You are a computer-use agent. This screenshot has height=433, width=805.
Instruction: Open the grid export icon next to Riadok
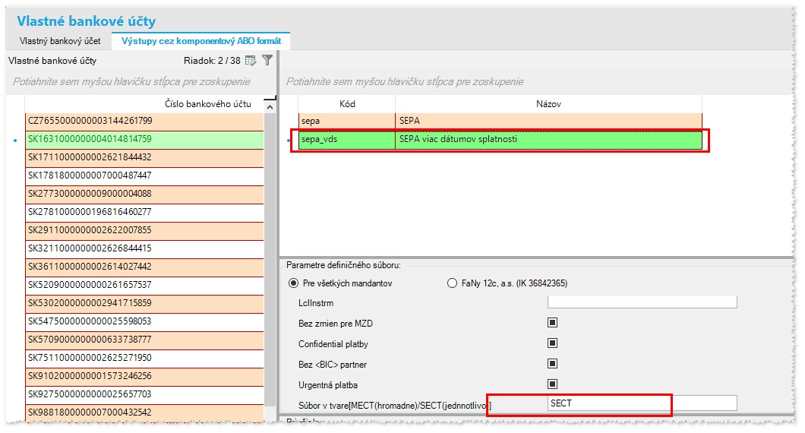251,61
